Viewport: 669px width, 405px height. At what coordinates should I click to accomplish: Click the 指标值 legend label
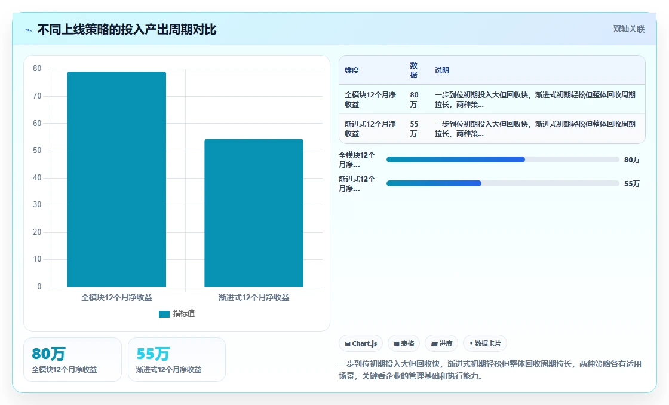pos(184,314)
